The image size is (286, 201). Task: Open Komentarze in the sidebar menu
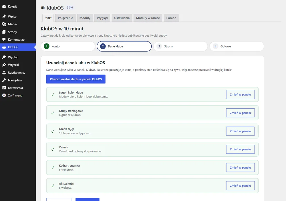(18, 39)
